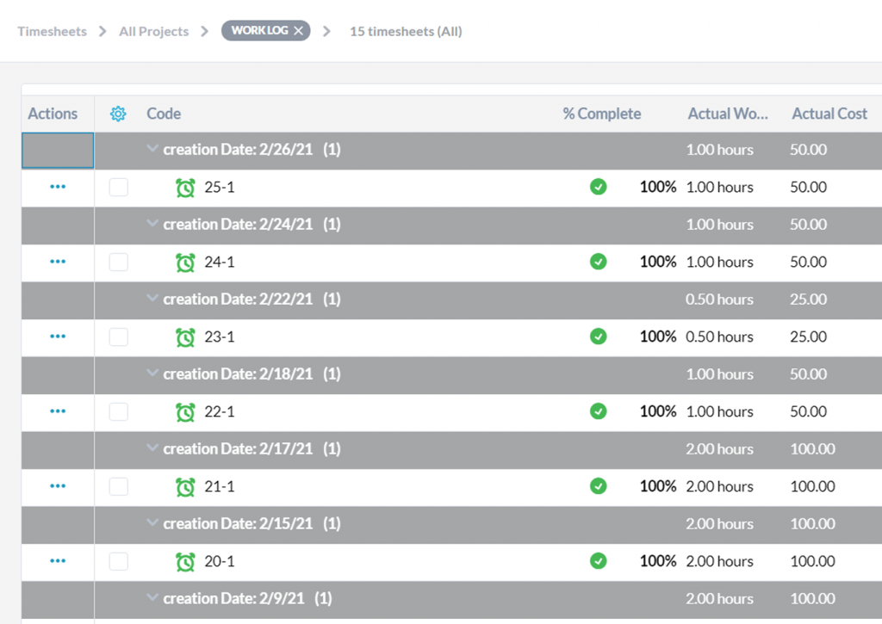Select the checkbox for timesheet 25-1
Viewport: 882px width, 624px height.
pos(119,188)
